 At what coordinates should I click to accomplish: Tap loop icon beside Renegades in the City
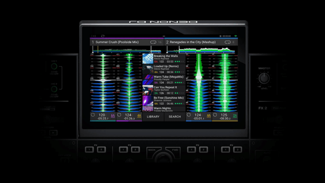(228, 42)
